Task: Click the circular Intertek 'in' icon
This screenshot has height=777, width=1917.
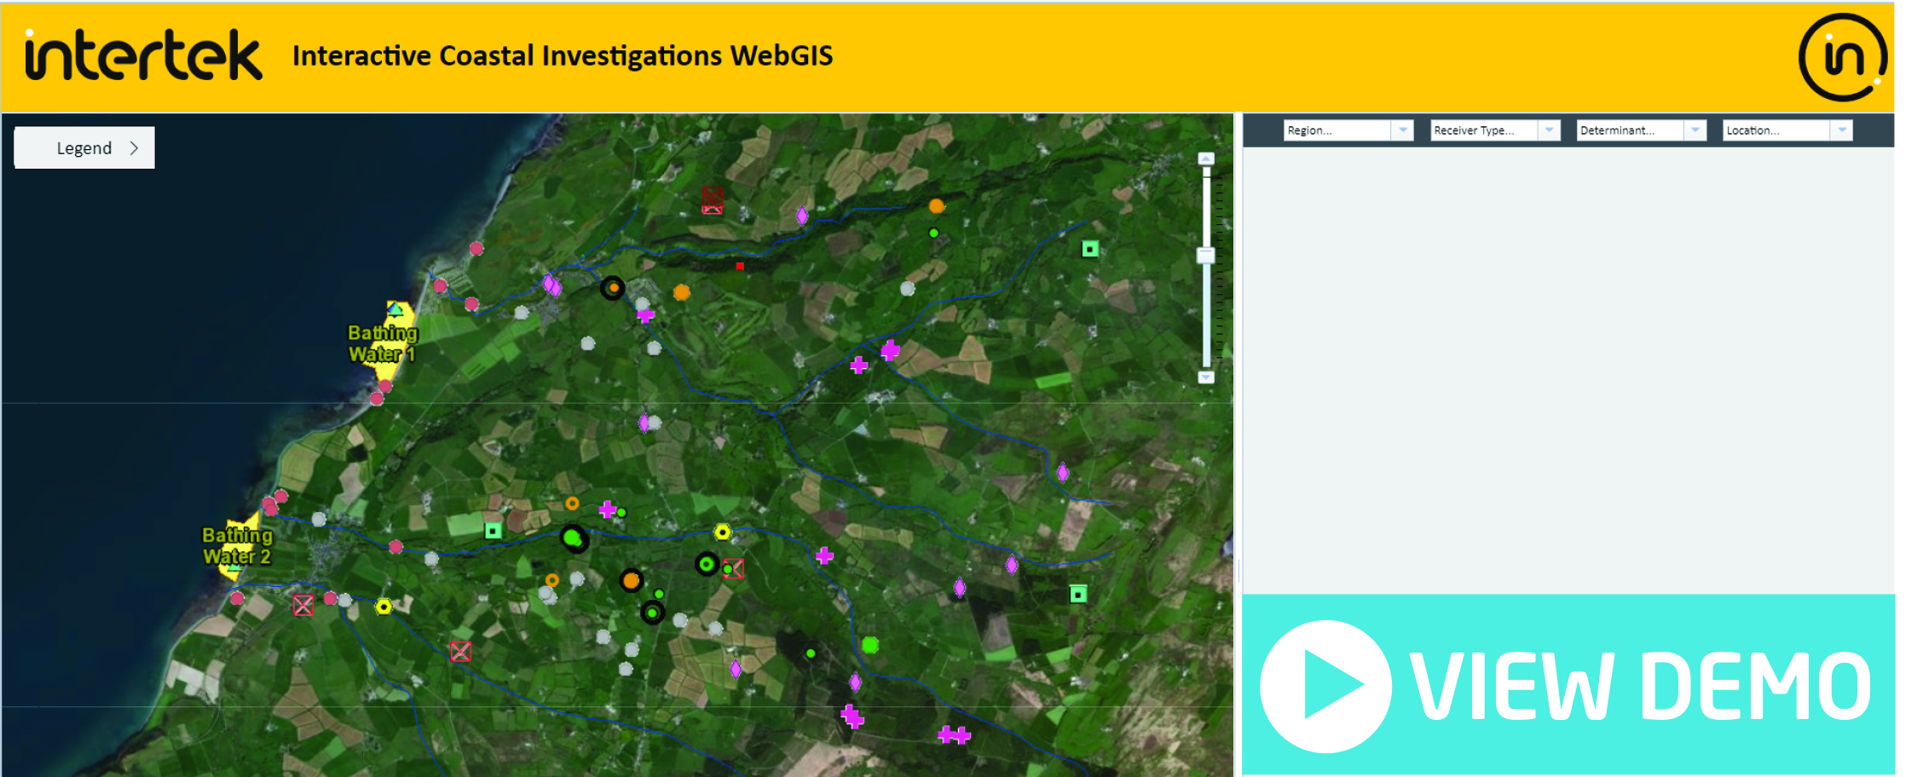Action: click(x=1843, y=56)
